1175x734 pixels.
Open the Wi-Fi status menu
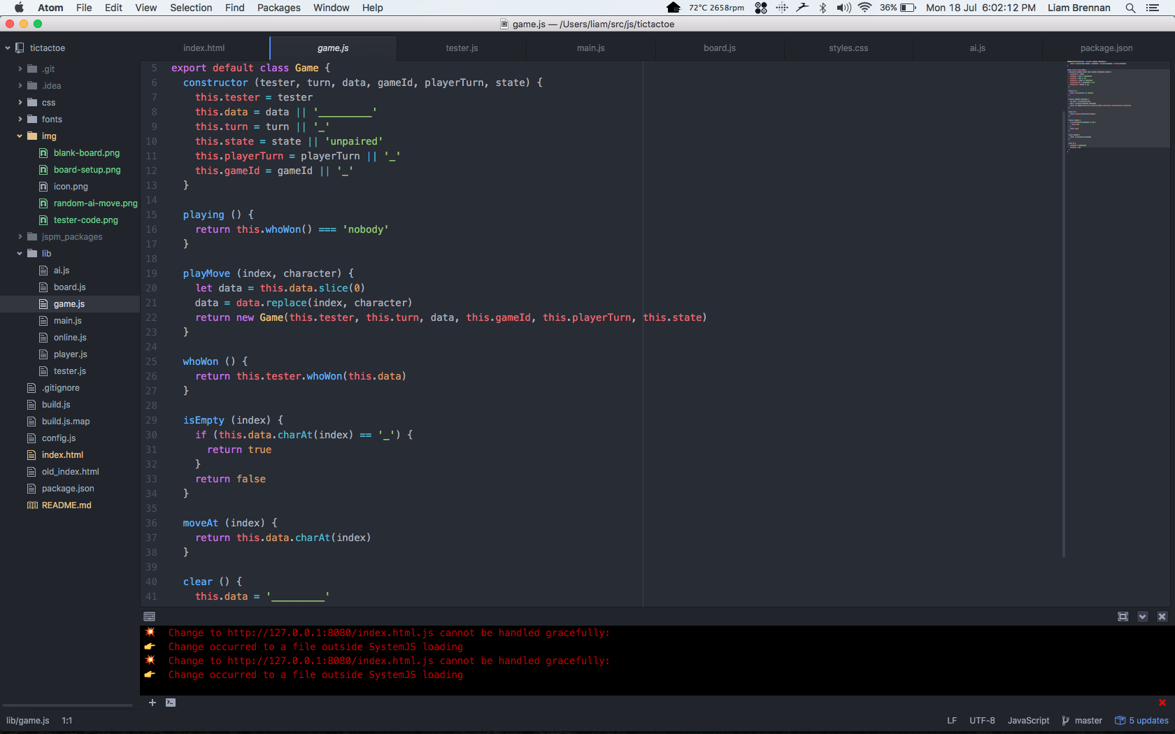(864, 8)
